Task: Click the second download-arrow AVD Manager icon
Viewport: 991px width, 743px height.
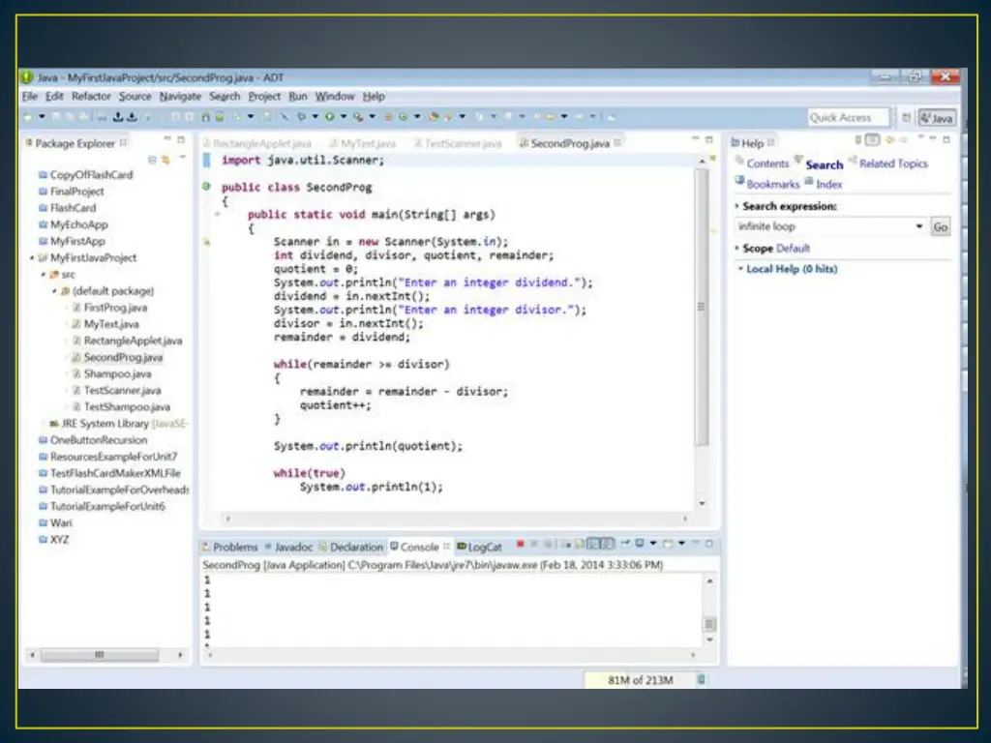Action: point(132,117)
